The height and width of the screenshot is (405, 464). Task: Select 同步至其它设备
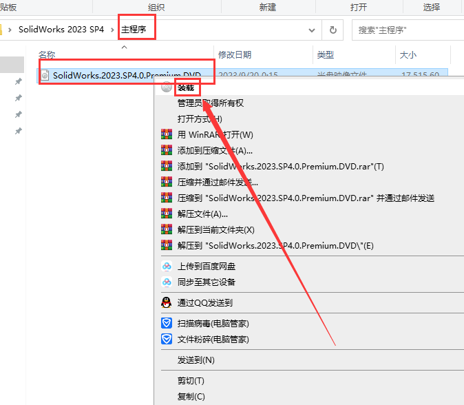tap(207, 282)
